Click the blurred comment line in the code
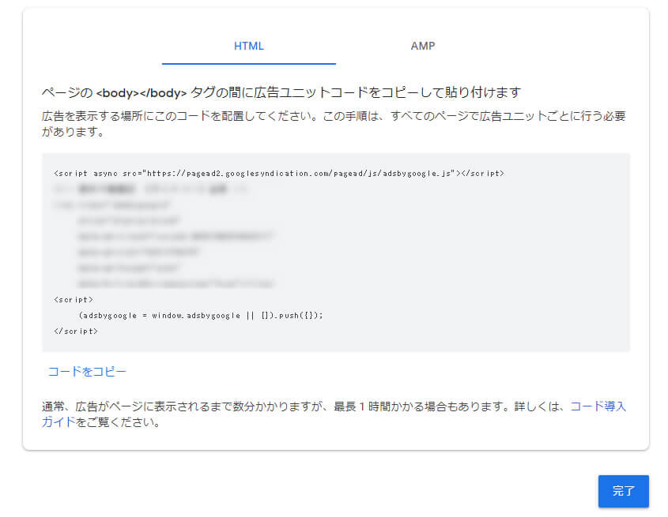 point(150,189)
